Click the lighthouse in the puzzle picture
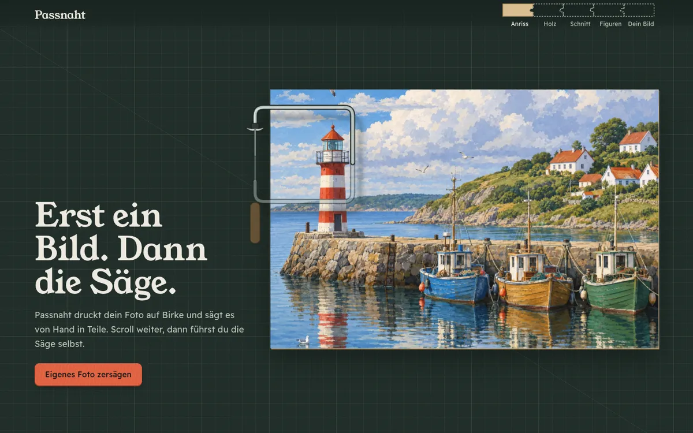Image resolution: width=693 pixels, height=433 pixels. point(333,180)
